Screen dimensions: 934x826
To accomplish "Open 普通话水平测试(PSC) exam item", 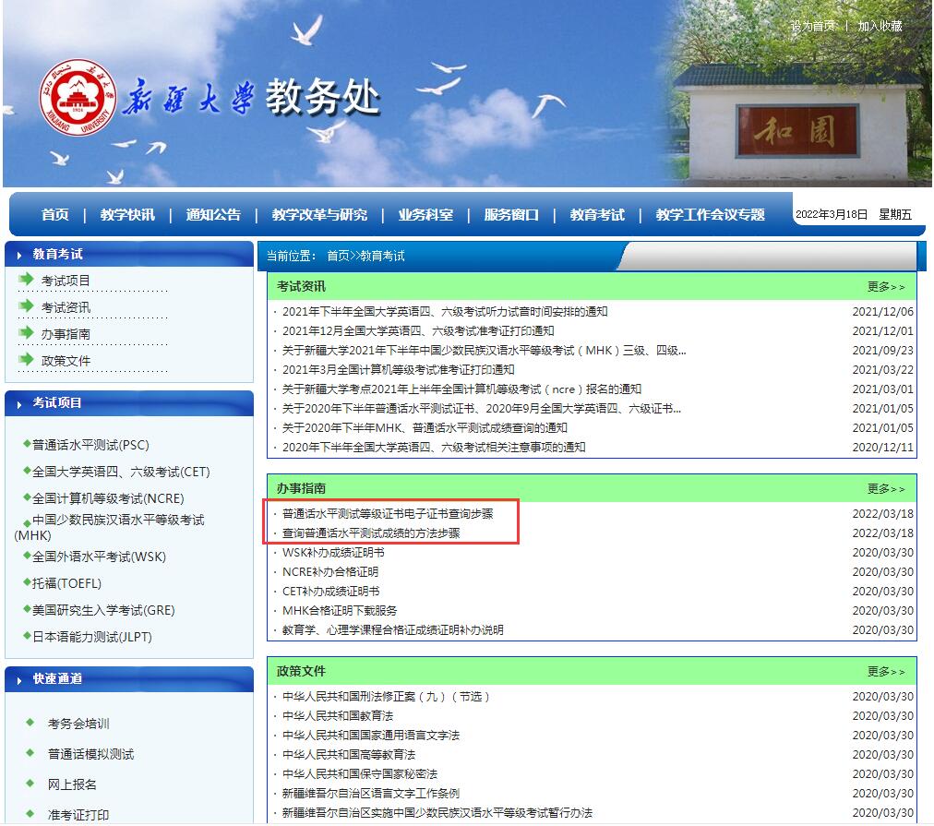I will (90, 445).
